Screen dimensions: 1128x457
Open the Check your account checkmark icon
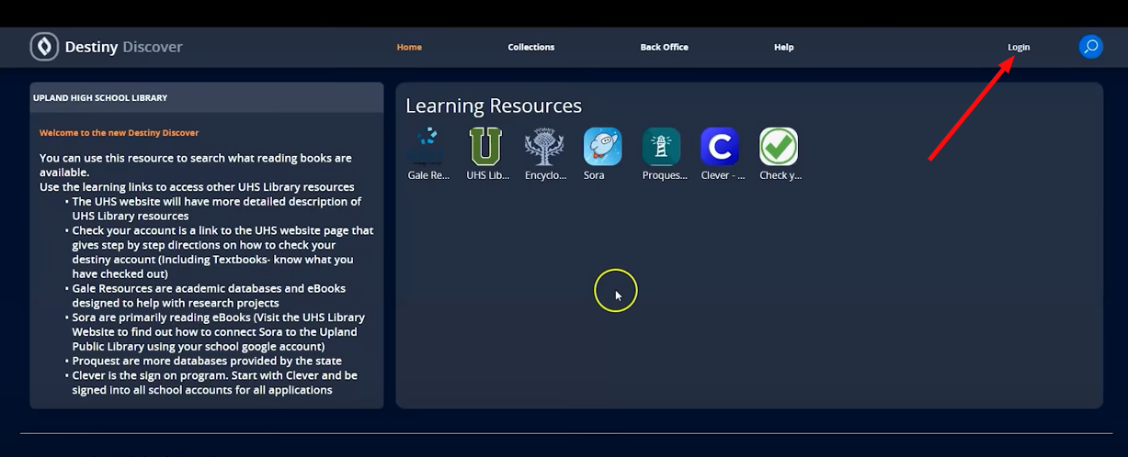coord(779,146)
